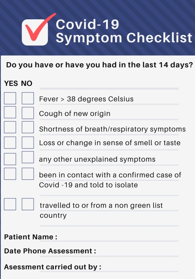Click the last 14 days question heading

click(99, 65)
